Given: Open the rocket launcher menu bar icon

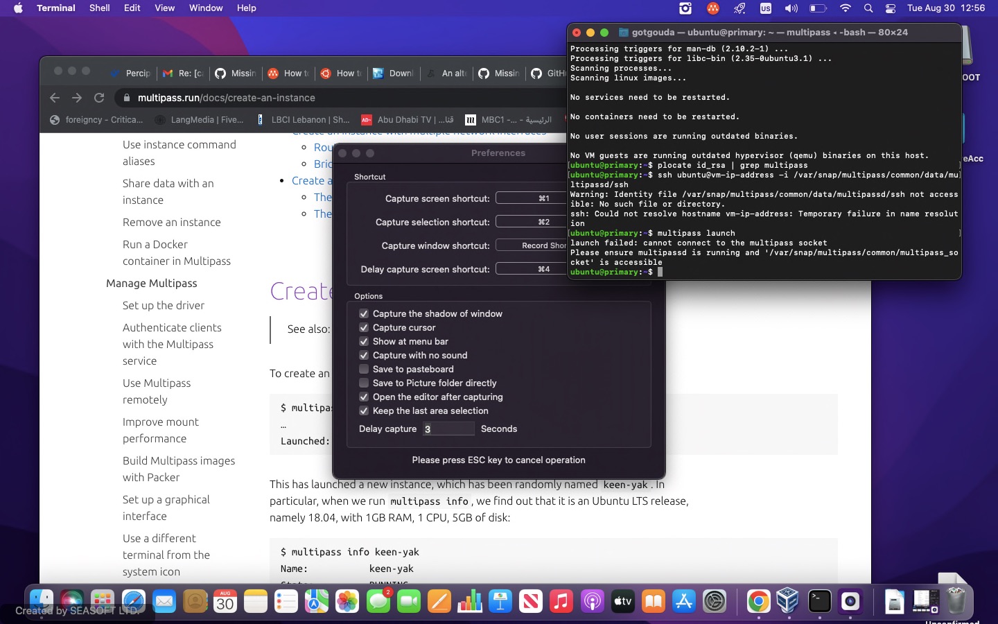Looking at the screenshot, I should coord(739,8).
